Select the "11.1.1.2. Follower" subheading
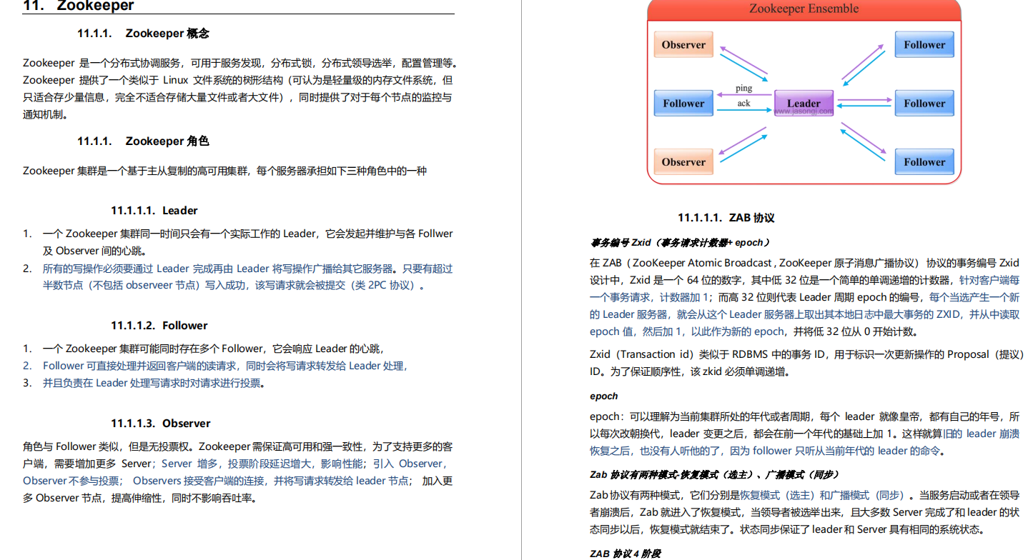1033x560 pixels. click(x=159, y=326)
